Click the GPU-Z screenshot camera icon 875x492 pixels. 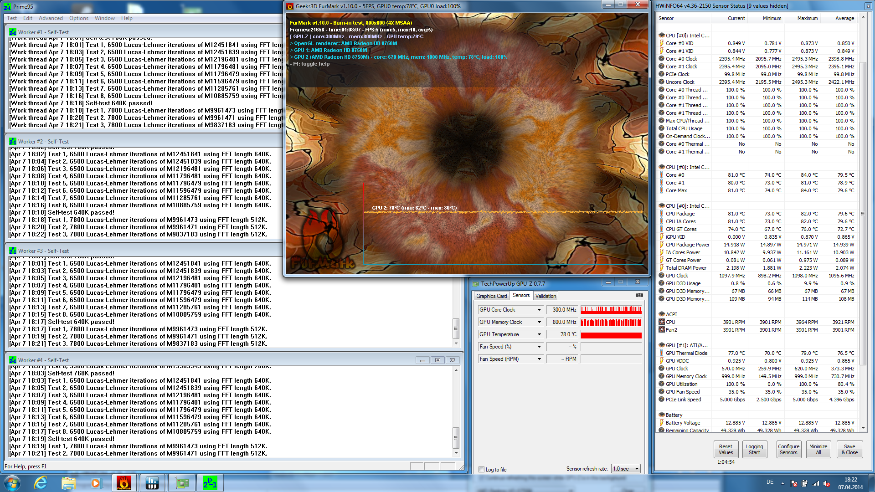click(639, 295)
